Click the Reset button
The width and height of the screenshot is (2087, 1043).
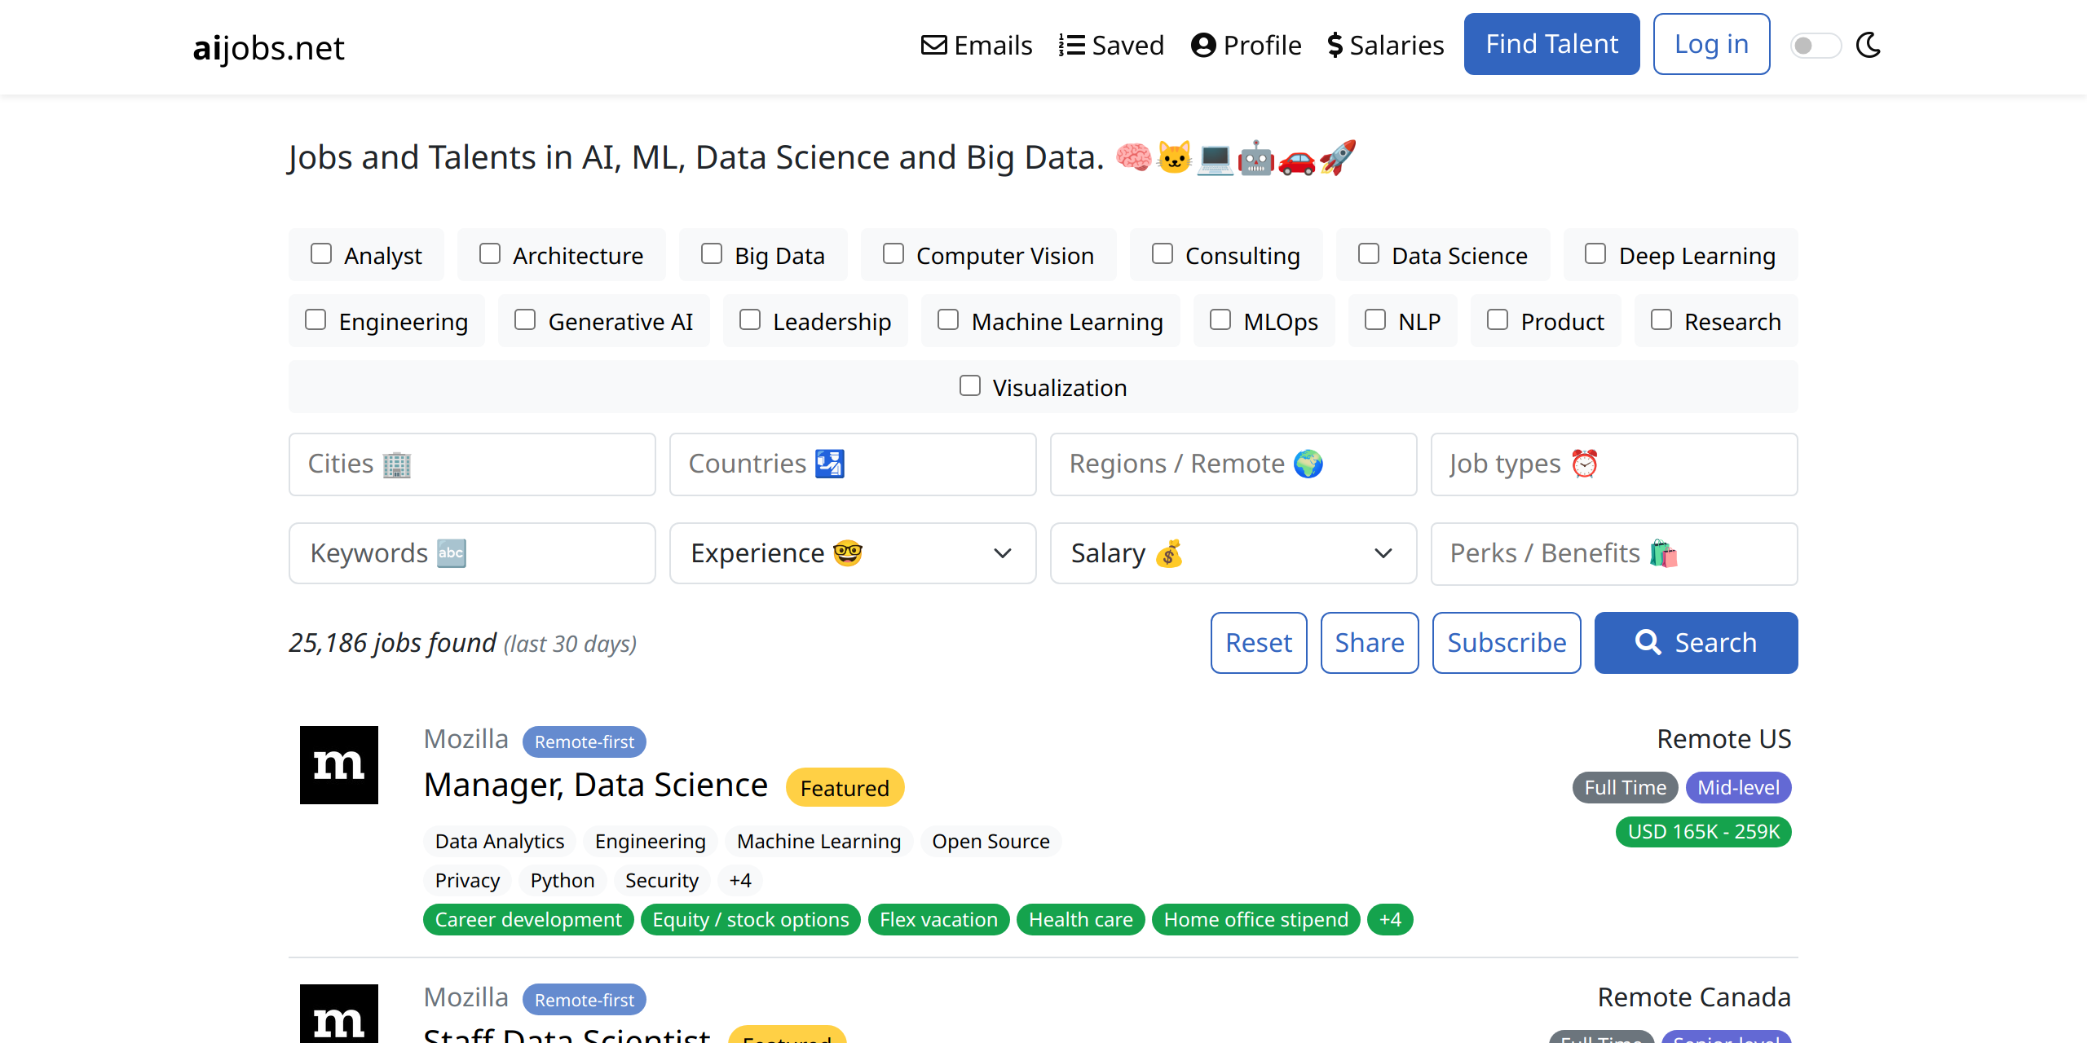[1259, 642]
